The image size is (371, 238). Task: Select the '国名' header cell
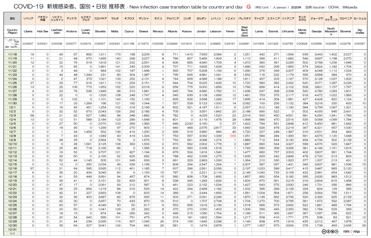12,19
